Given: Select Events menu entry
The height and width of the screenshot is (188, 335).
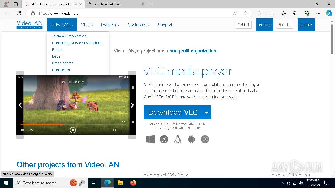Looking at the screenshot, I should click(58, 50).
